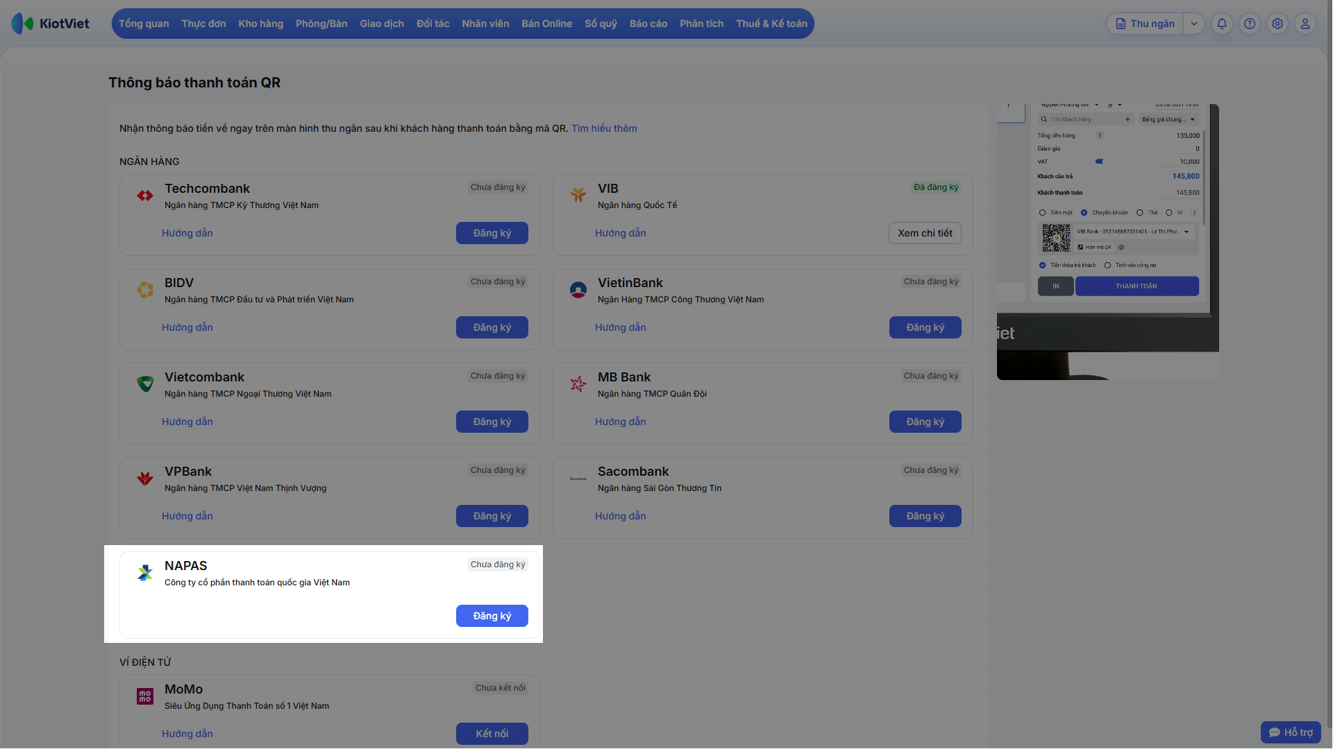Click the Techcombank Chưa đăng ký badge
This screenshot has height=749, width=1333.
498,187
